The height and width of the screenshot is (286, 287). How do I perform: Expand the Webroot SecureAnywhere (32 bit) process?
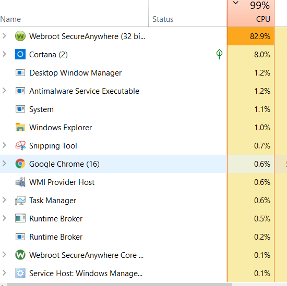4,36
